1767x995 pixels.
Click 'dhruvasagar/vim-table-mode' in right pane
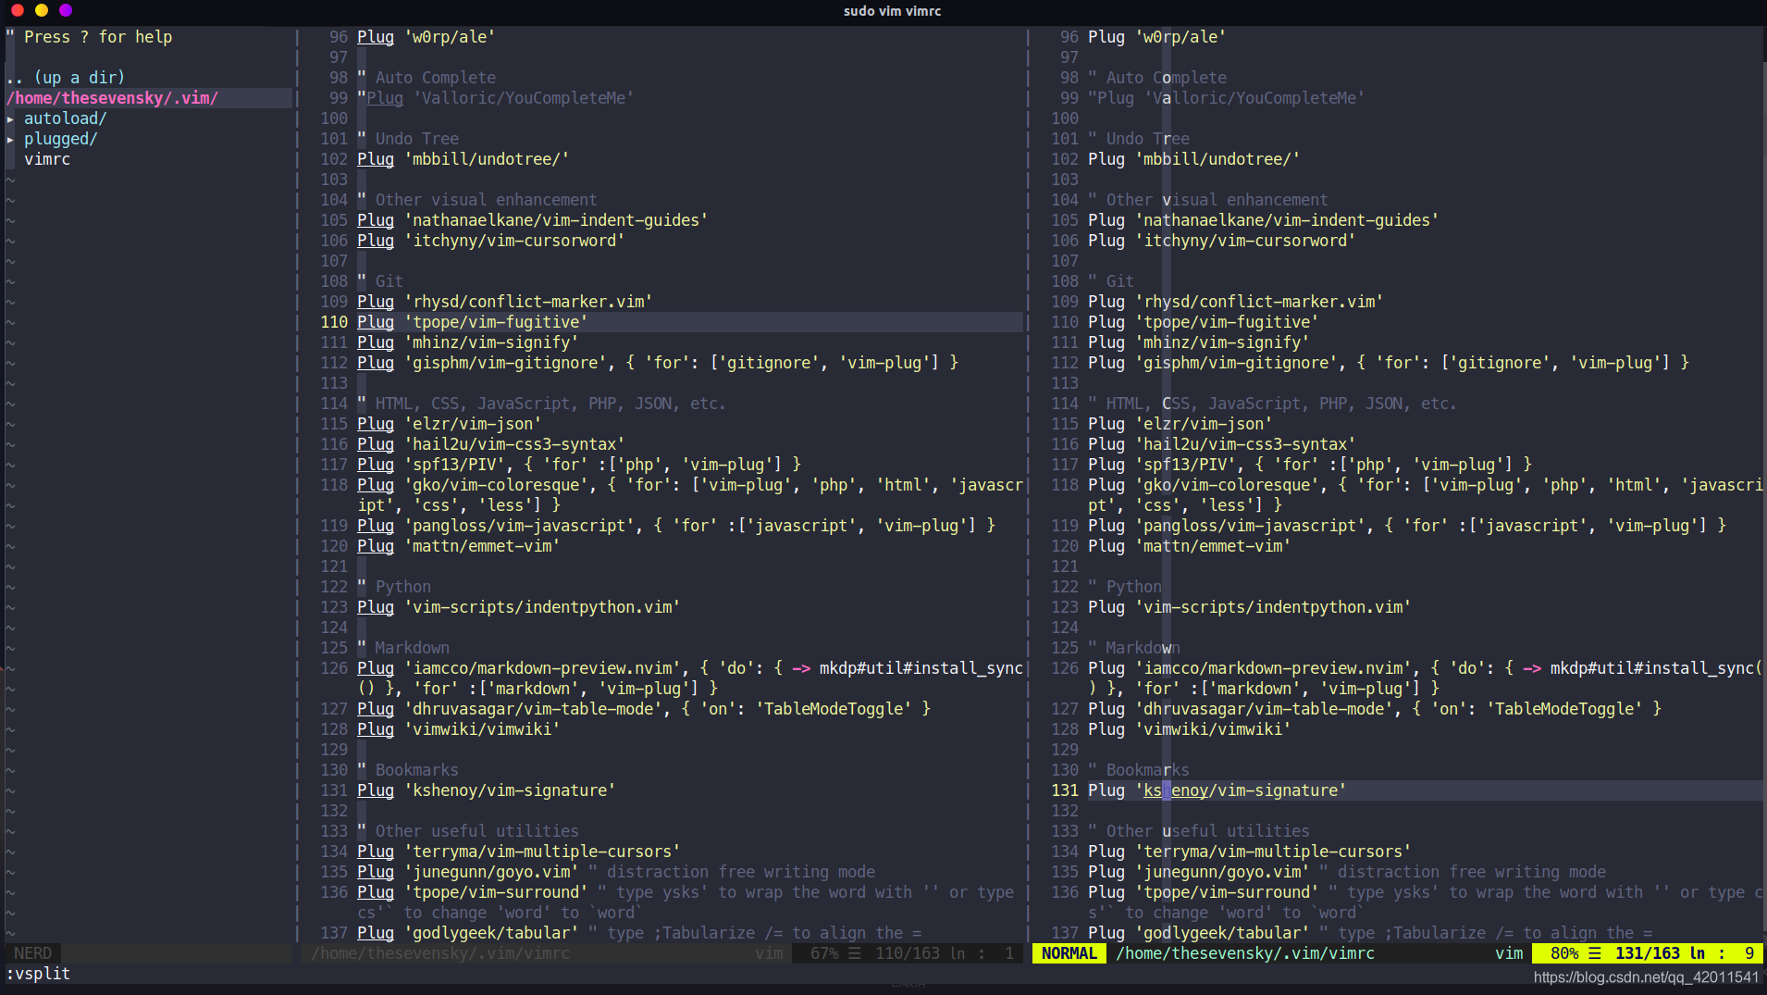click(1264, 709)
